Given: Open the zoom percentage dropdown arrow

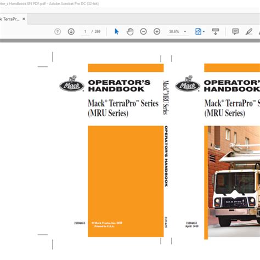Looking at the screenshot, I should pos(185,32).
